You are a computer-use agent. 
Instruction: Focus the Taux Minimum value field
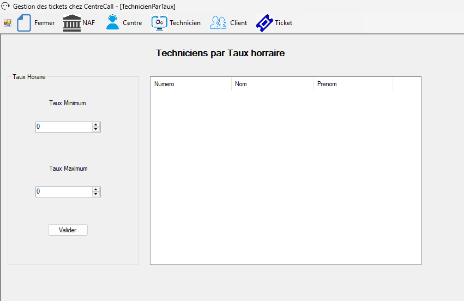tap(63, 127)
